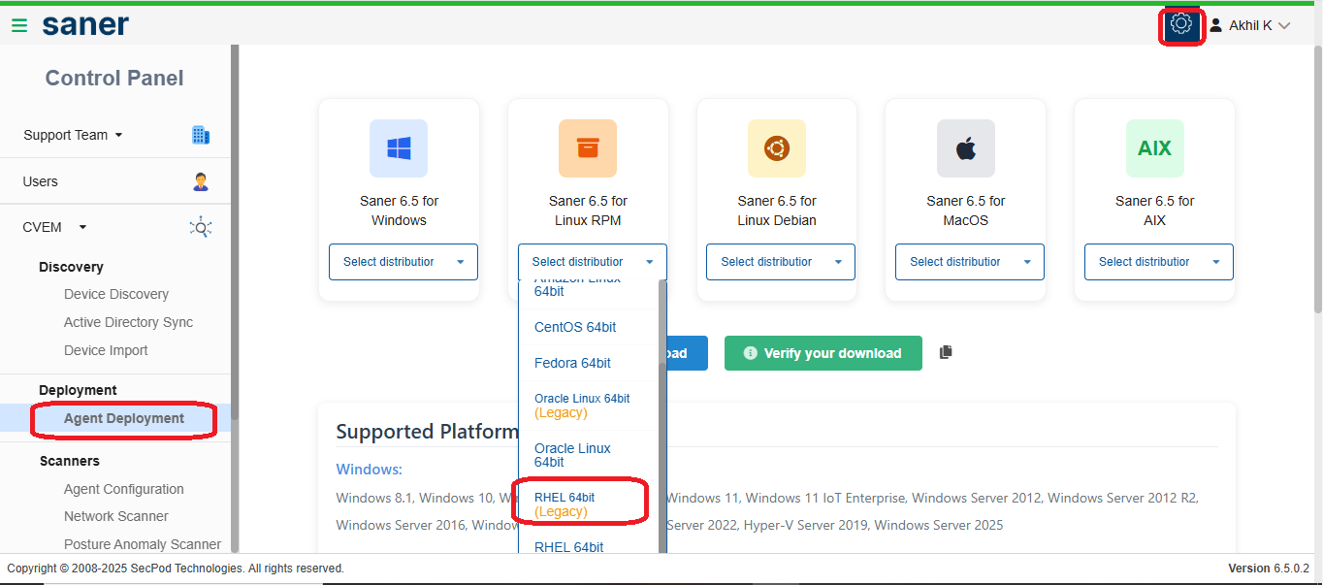
Task: Open Active Directory Sync
Action: pyautogui.click(x=128, y=322)
